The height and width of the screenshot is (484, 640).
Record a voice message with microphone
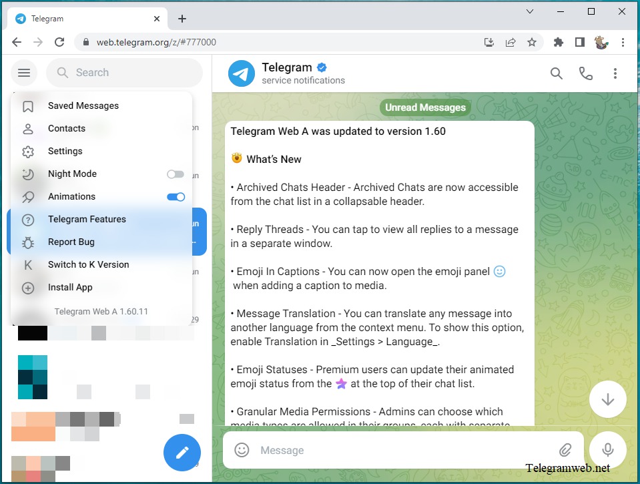pos(607,450)
